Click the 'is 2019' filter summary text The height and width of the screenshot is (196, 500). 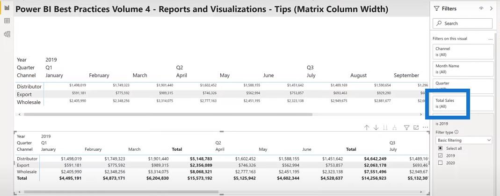pyautogui.click(x=442, y=124)
